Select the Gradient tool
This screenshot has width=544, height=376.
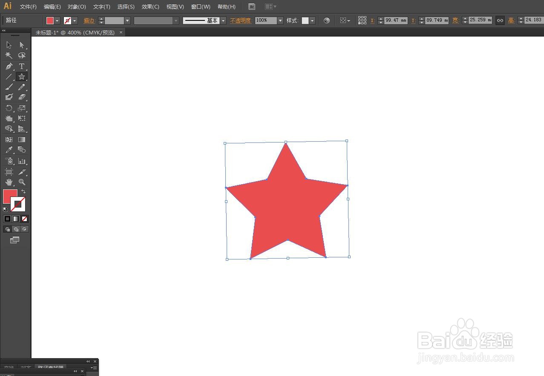pyautogui.click(x=22, y=140)
